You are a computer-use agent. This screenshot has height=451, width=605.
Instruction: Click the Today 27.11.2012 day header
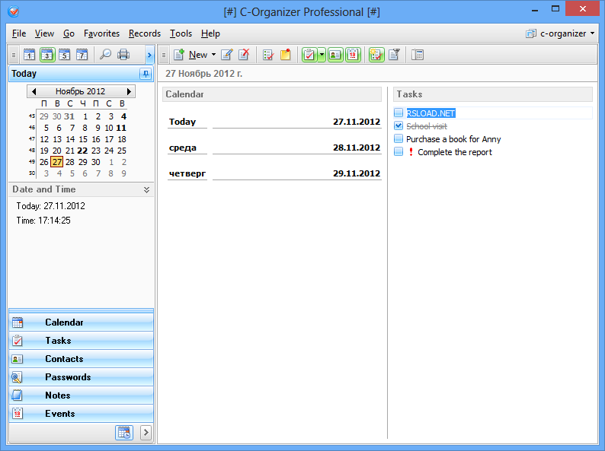click(274, 122)
